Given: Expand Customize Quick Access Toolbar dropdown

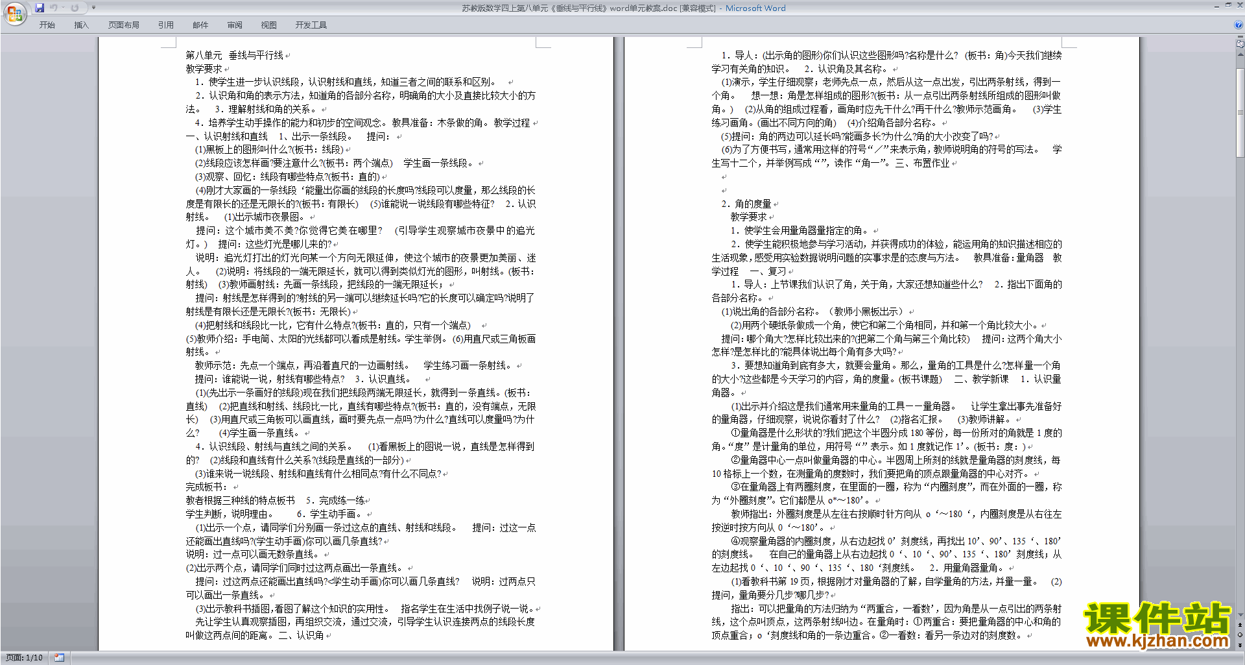Looking at the screenshot, I should (93, 8).
